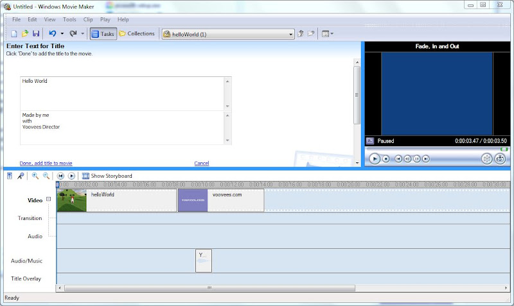
Task: Undo the last action
Action: click(x=53, y=33)
